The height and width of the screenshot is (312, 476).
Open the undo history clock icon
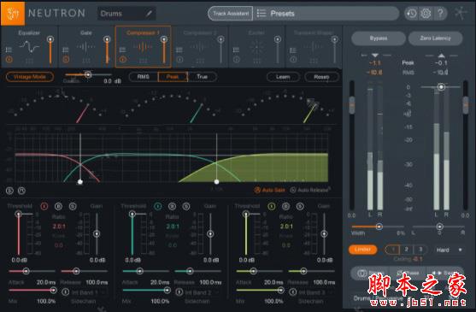(x=411, y=14)
